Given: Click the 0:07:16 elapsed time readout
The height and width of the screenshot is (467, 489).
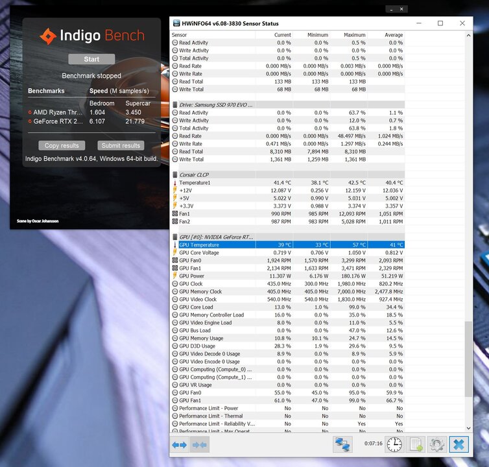Looking at the screenshot, I should (x=374, y=444).
